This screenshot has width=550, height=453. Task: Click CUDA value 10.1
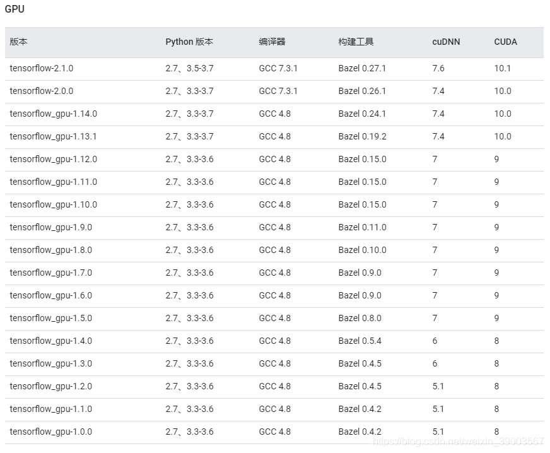click(503, 68)
